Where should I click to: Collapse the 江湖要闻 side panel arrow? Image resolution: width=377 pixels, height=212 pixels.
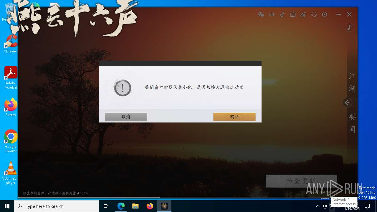tap(347, 103)
